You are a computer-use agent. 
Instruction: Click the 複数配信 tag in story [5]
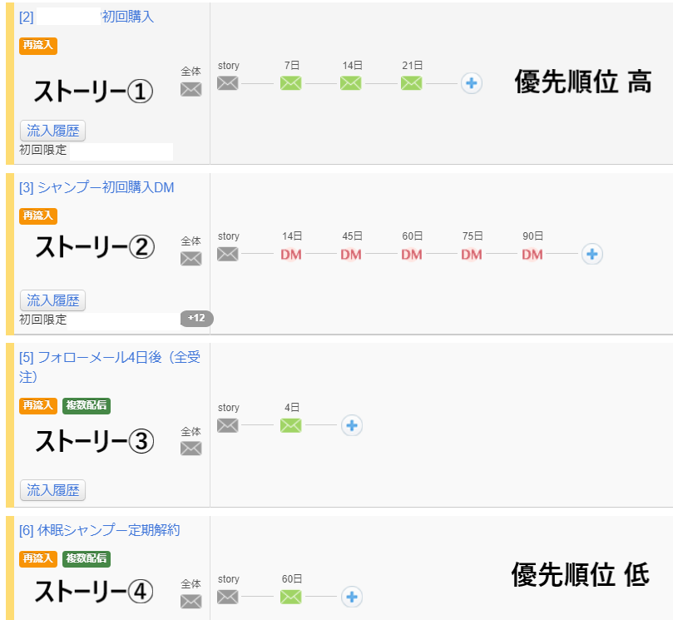(86, 405)
